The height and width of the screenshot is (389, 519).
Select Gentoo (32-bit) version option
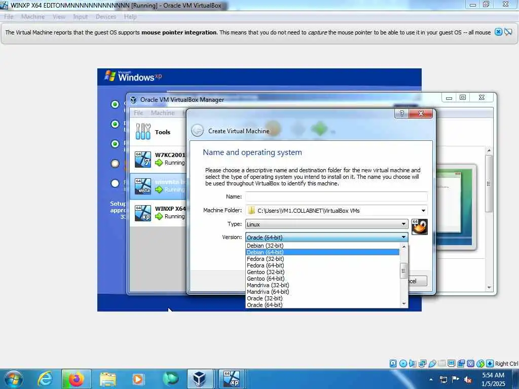coord(323,272)
